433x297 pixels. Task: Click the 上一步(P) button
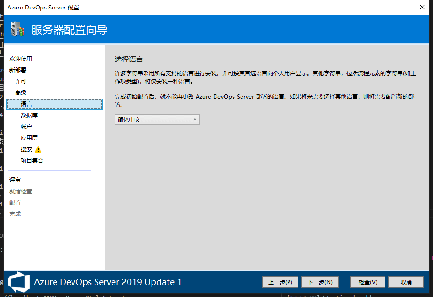click(x=280, y=282)
